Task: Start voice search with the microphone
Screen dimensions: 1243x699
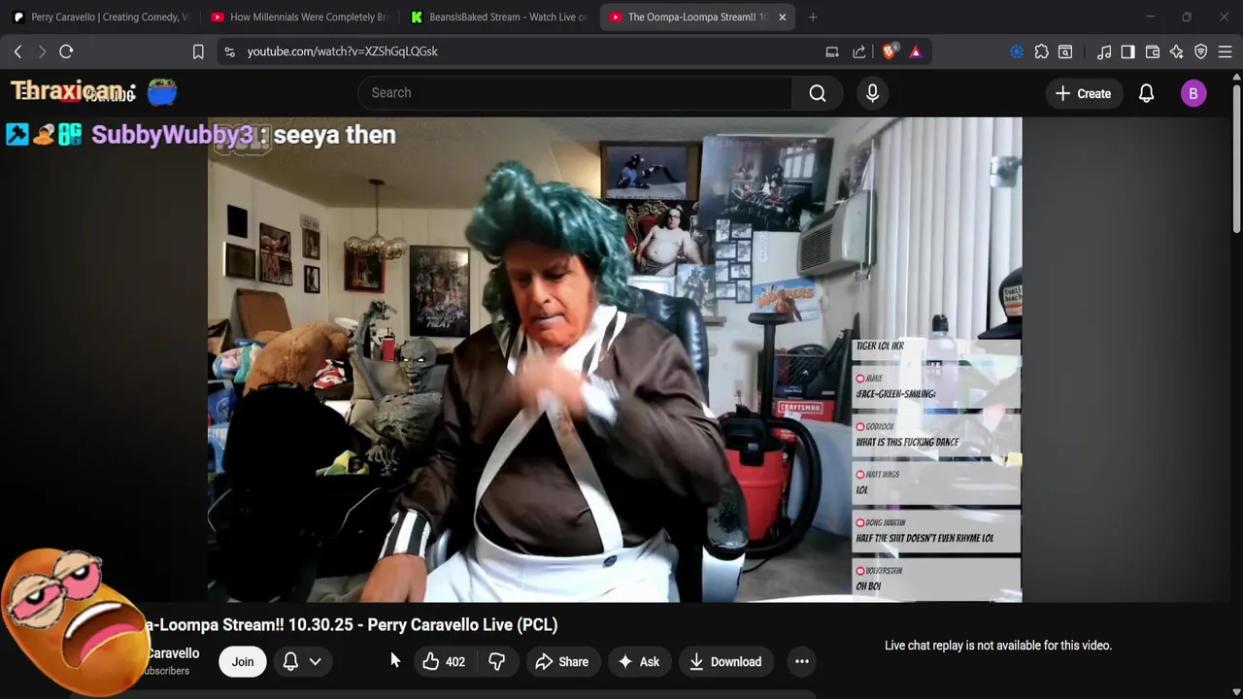Action: 872,93
